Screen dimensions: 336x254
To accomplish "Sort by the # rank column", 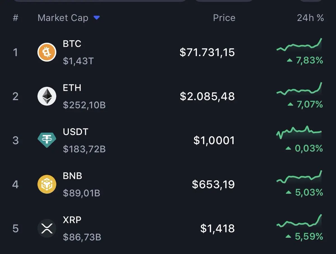I will pyautogui.click(x=16, y=18).
